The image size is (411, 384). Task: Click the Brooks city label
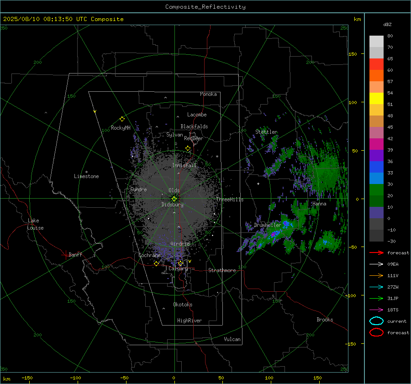point(325,320)
